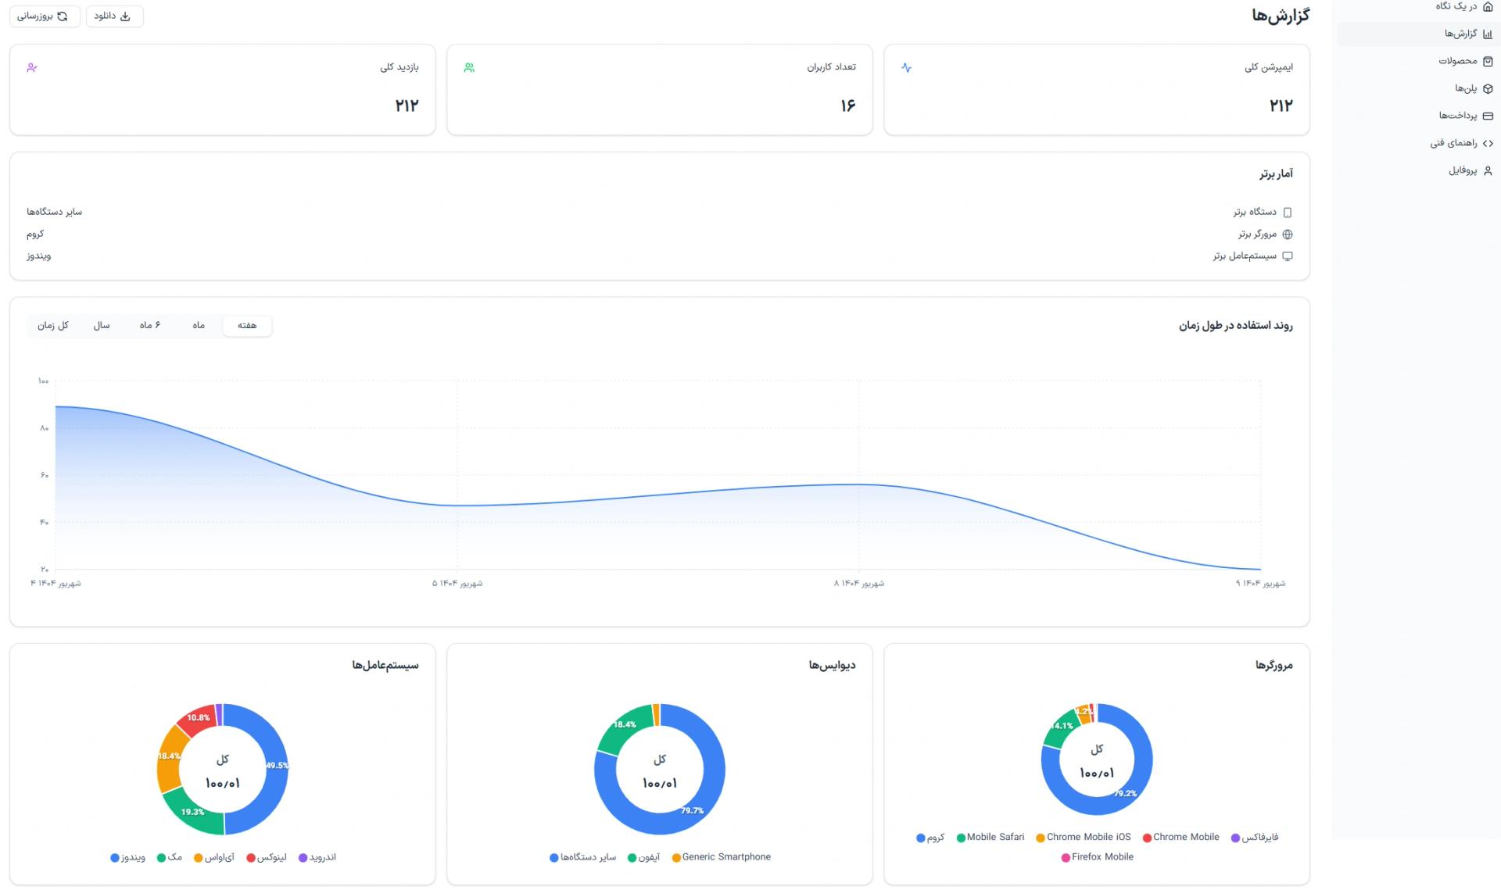Viewport: 1501px width, 890px height.
Task: Switch the chart to the ماه range
Action: pyautogui.click(x=199, y=325)
